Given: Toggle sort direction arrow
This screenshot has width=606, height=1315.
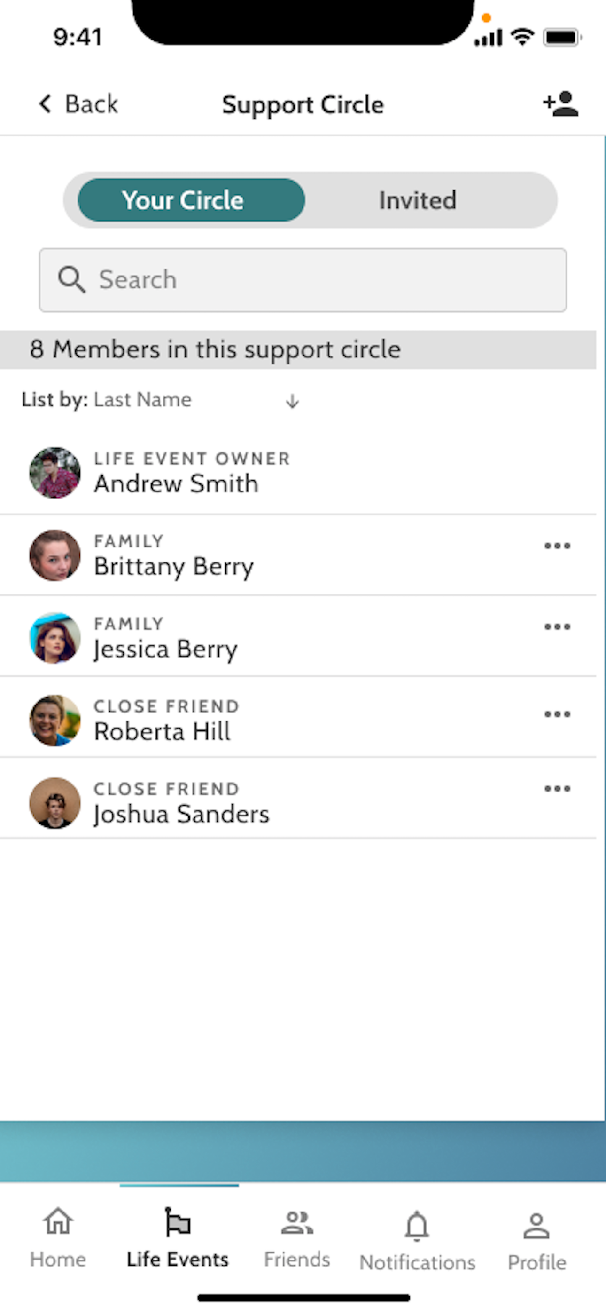Looking at the screenshot, I should (292, 401).
